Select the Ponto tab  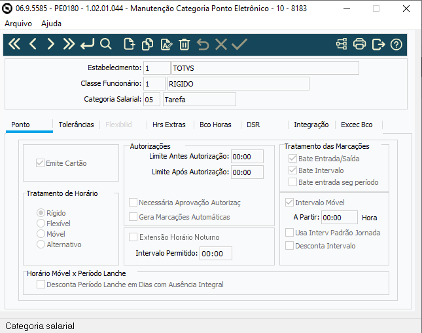(x=29, y=125)
